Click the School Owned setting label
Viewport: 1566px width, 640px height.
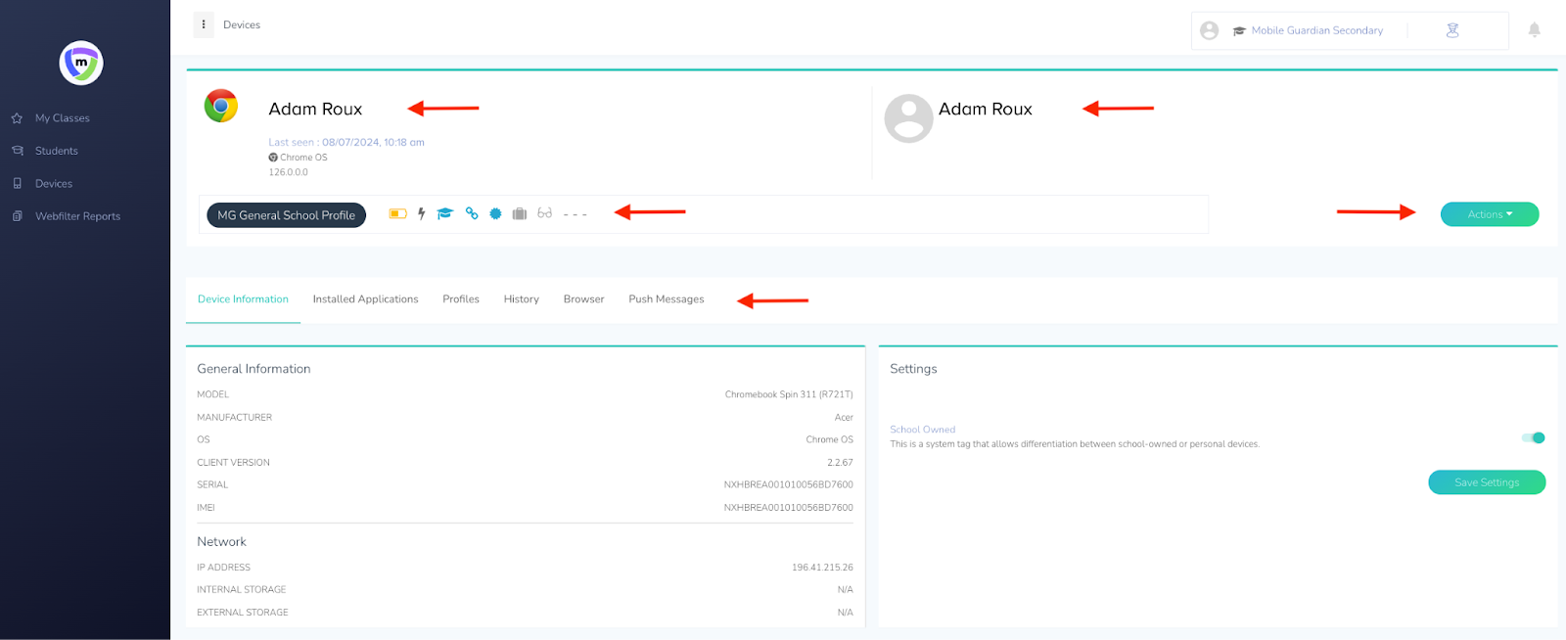[923, 430]
